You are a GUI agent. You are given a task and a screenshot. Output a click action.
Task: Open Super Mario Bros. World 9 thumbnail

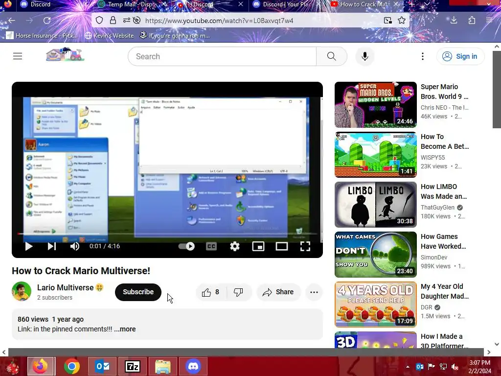(375, 105)
